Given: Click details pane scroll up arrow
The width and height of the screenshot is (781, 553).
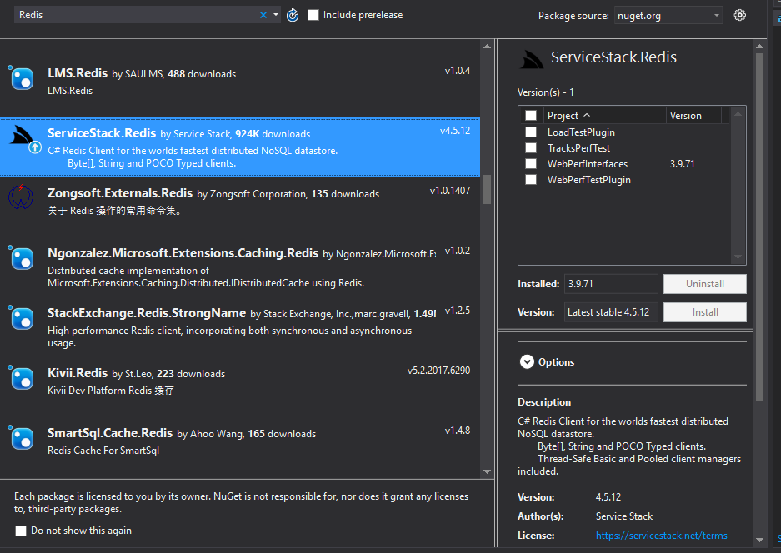Looking at the screenshot, I should click(x=759, y=47).
